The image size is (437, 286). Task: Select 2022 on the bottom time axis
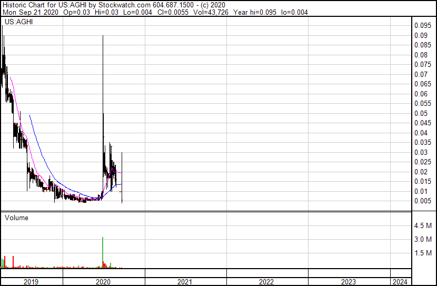[x=266, y=282]
